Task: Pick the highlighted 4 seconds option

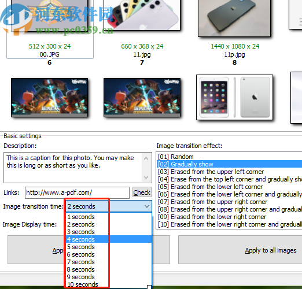Action: pyautogui.click(x=109, y=239)
